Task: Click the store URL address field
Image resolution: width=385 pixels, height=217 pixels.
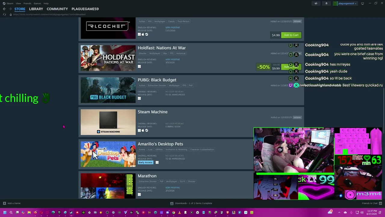Action: [49, 14]
